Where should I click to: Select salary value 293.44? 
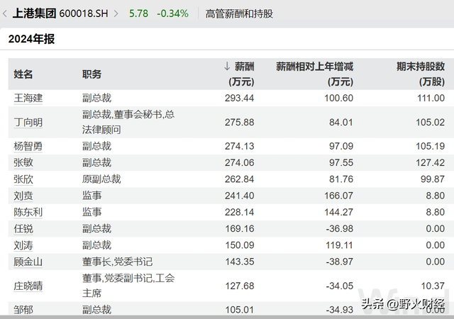(x=240, y=98)
